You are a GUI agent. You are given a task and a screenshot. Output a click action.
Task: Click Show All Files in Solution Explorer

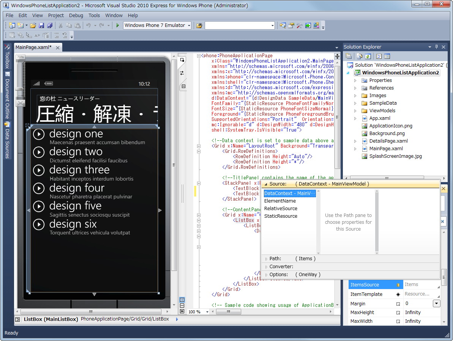359,56
